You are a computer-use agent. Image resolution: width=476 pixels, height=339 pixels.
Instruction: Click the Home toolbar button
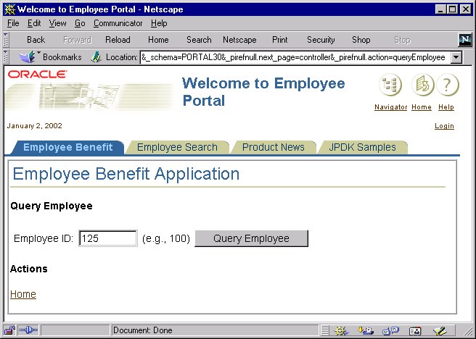[x=158, y=40]
